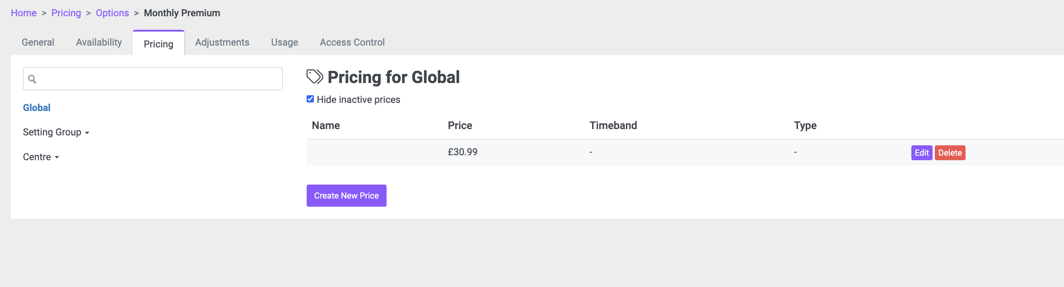Select the Global pricing scope
The width and height of the screenshot is (1064, 287).
pyautogui.click(x=37, y=108)
